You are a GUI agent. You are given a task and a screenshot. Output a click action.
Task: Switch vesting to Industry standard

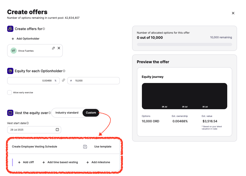click(67, 113)
